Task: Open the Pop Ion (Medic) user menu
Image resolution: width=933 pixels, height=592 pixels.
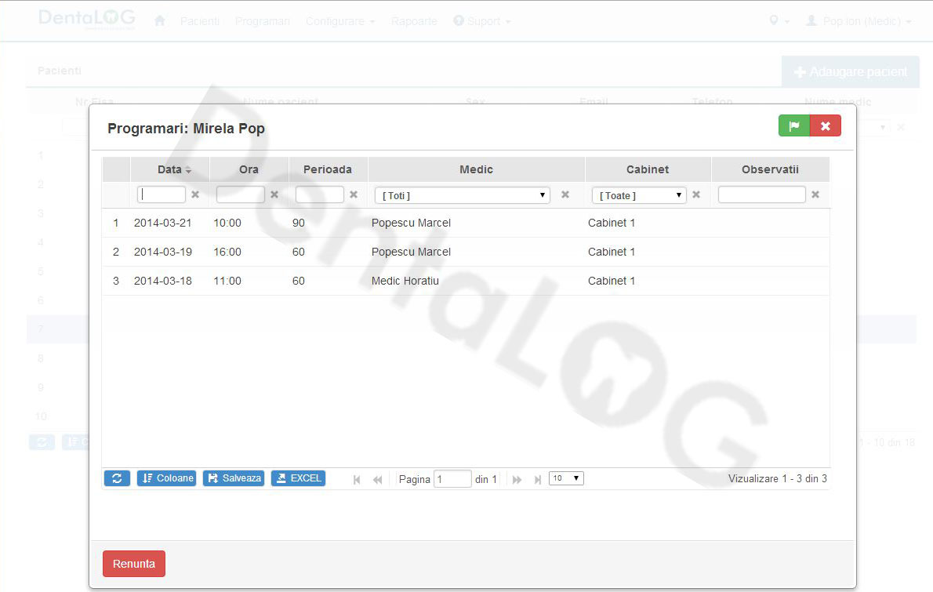Action: click(859, 21)
